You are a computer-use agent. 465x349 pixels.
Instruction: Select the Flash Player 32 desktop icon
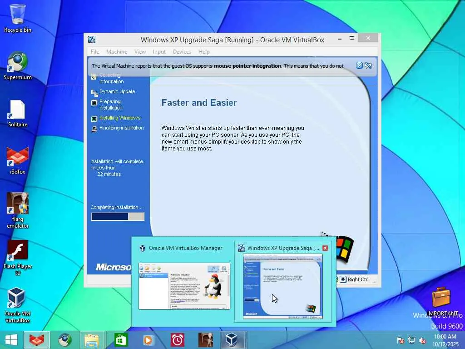click(18, 258)
